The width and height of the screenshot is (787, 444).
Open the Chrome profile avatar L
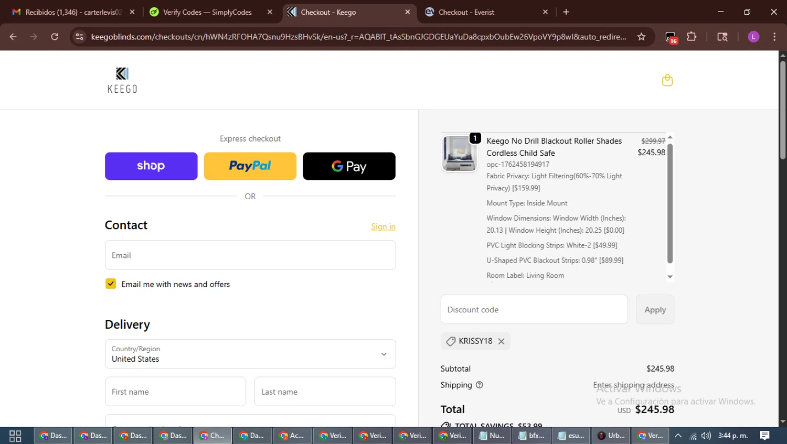coord(753,37)
